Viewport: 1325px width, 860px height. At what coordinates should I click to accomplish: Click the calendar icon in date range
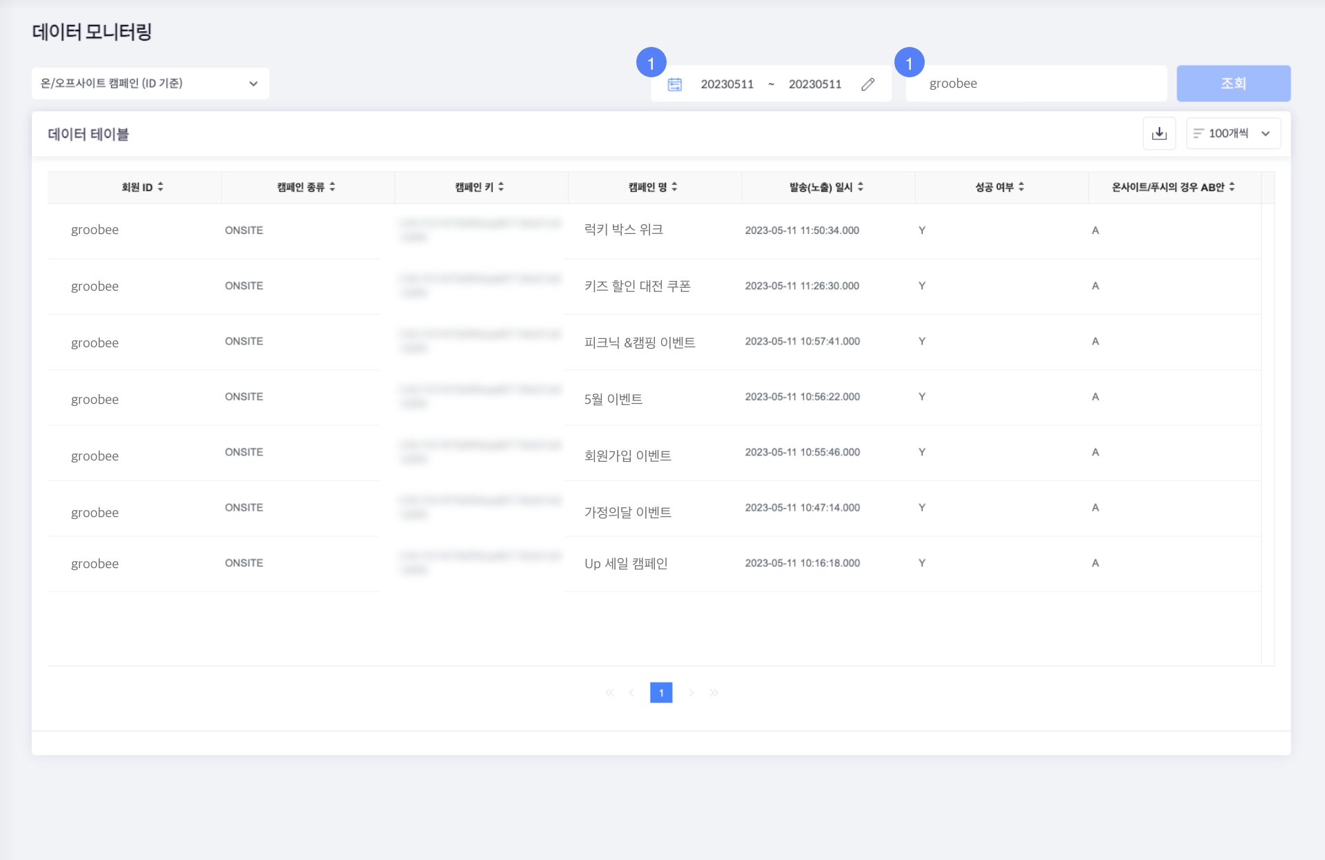674,84
